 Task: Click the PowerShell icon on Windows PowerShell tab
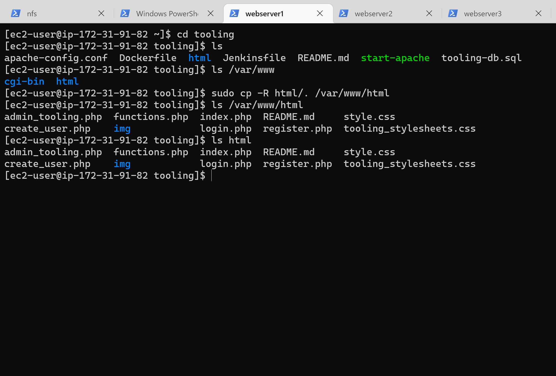[125, 13]
